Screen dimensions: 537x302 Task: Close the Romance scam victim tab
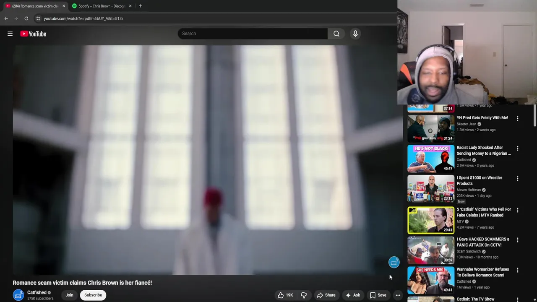64,6
